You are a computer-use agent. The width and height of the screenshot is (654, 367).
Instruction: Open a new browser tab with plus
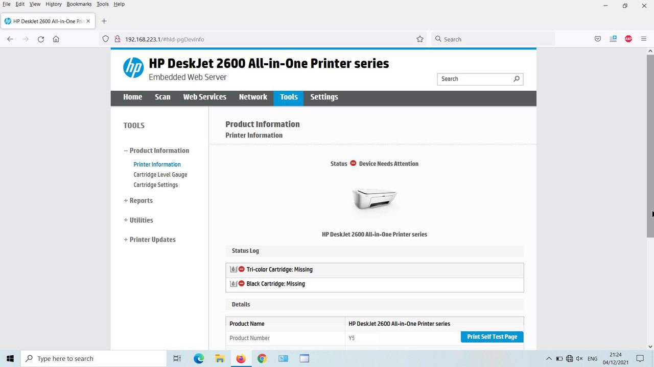point(104,21)
